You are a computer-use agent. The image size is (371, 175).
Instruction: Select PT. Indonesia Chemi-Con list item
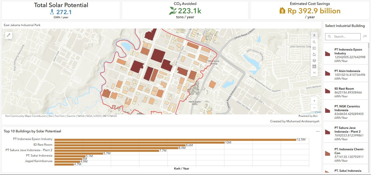coord(345,153)
